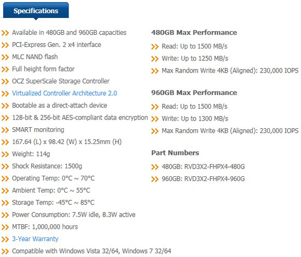Click arrow bullet beside 960GB part number
This screenshot has width=301, height=257.
155,180
